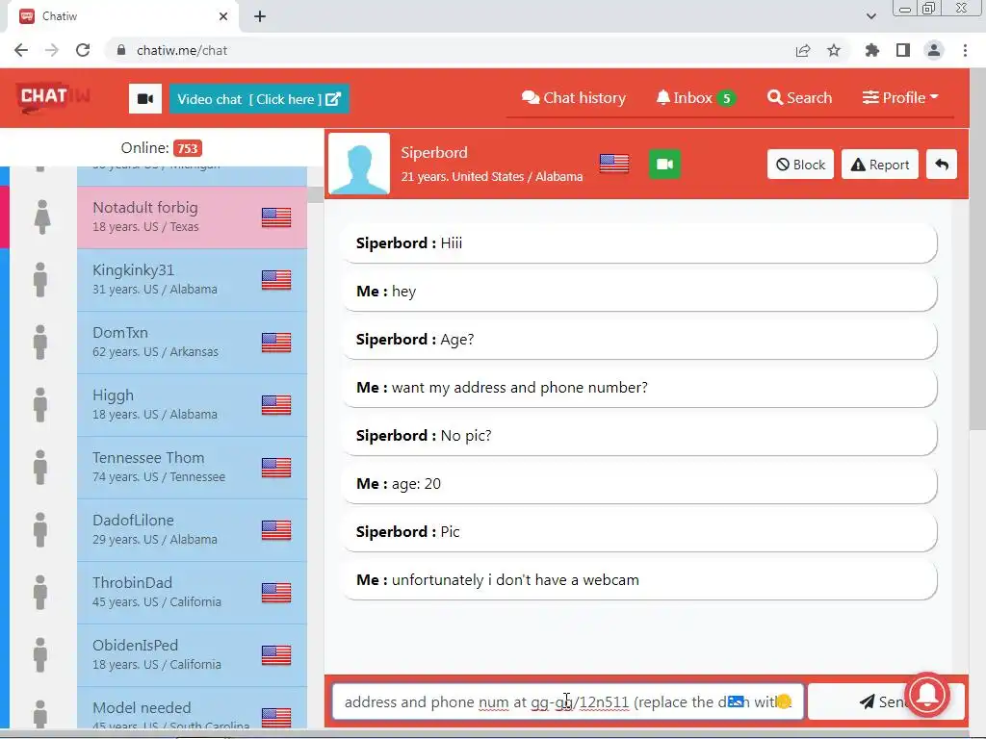986x739 pixels.
Task: Open Chrome three-dot menu
Action: 965,50
